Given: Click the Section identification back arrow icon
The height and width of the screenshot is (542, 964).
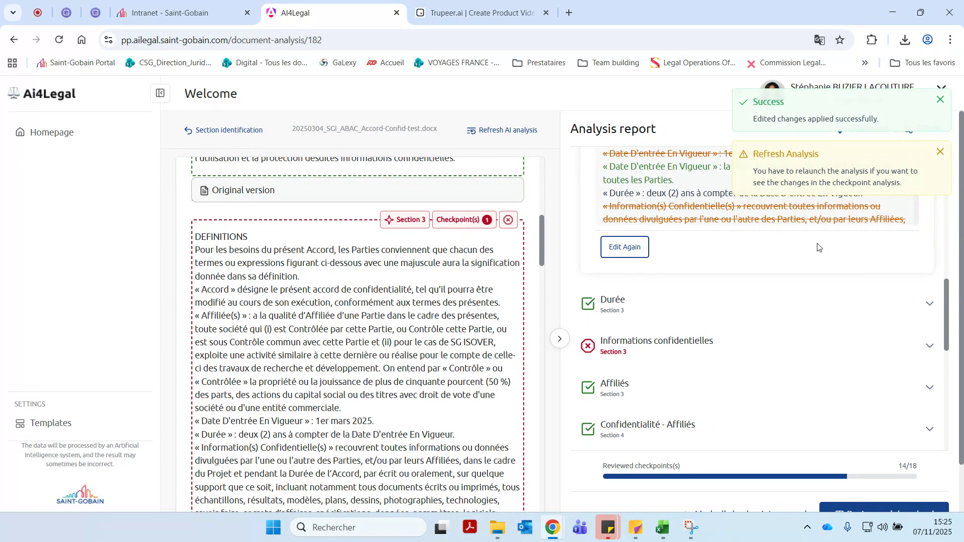Looking at the screenshot, I should (188, 129).
